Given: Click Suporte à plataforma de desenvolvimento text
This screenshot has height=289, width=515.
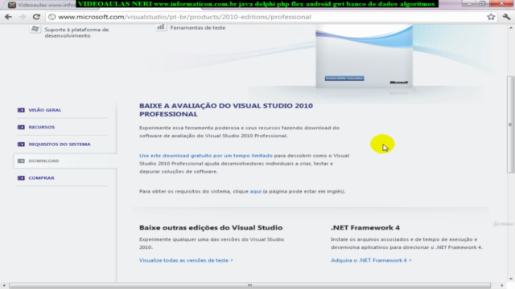Looking at the screenshot, I should click(x=76, y=32).
